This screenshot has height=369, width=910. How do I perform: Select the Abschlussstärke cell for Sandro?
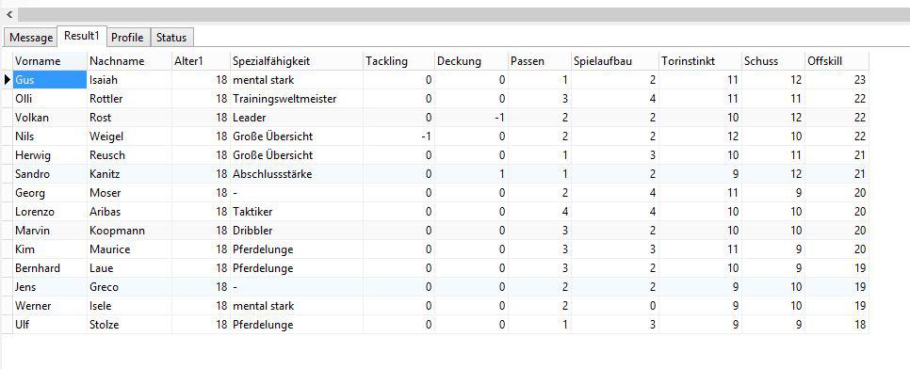[x=297, y=174]
